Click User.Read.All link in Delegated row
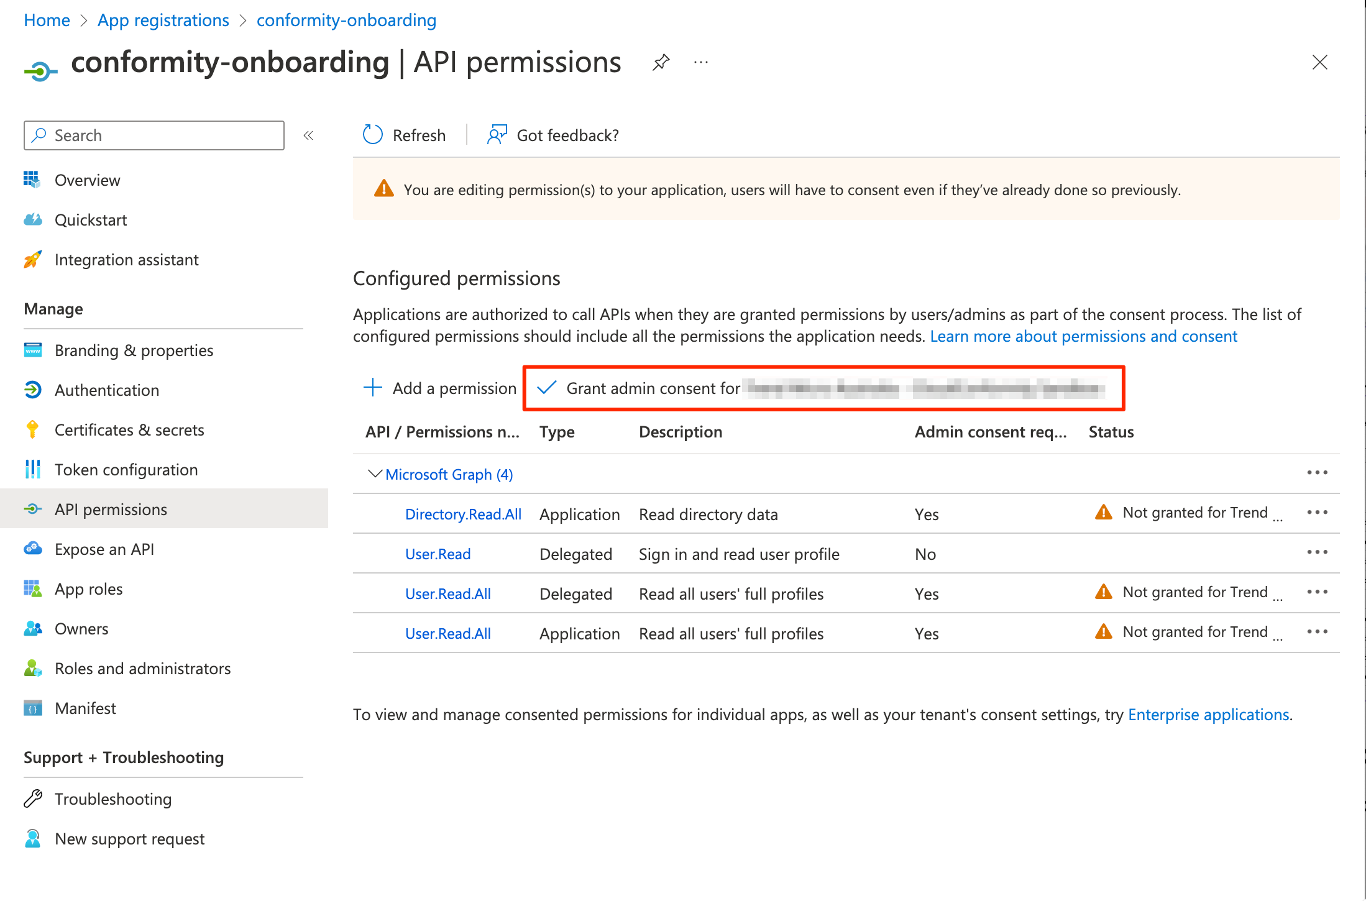The width and height of the screenshot is (1366, 901). click(447, 593)
